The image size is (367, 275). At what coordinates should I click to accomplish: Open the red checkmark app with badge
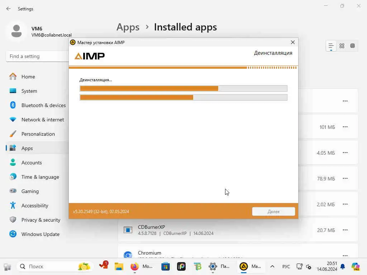click(x=104, y=266)
